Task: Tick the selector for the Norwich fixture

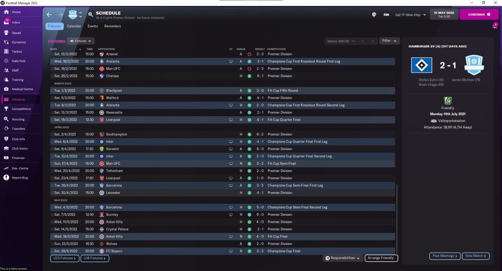Action: [x=52, y=149]
